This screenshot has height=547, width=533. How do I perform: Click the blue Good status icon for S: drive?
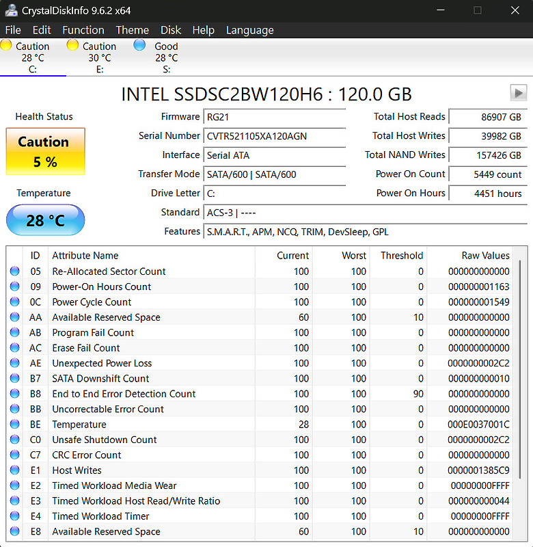point(139,45)
